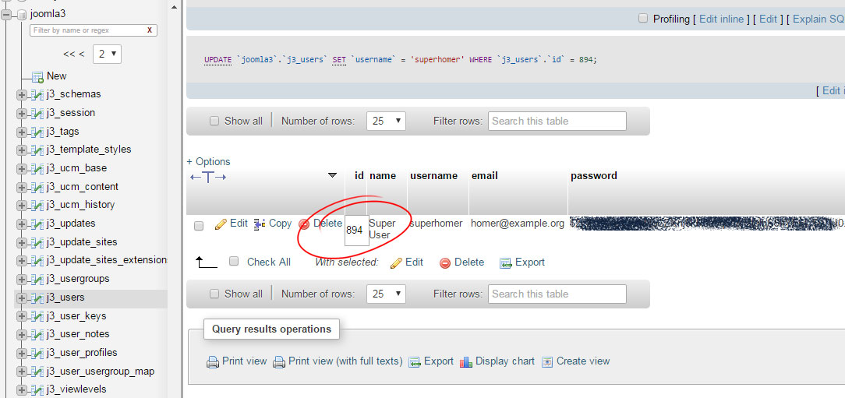
Task: Expand the + Options section
Action: click(x=209, y=161)
